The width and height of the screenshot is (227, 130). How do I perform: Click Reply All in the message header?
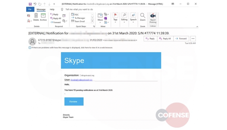pos(165,38)
